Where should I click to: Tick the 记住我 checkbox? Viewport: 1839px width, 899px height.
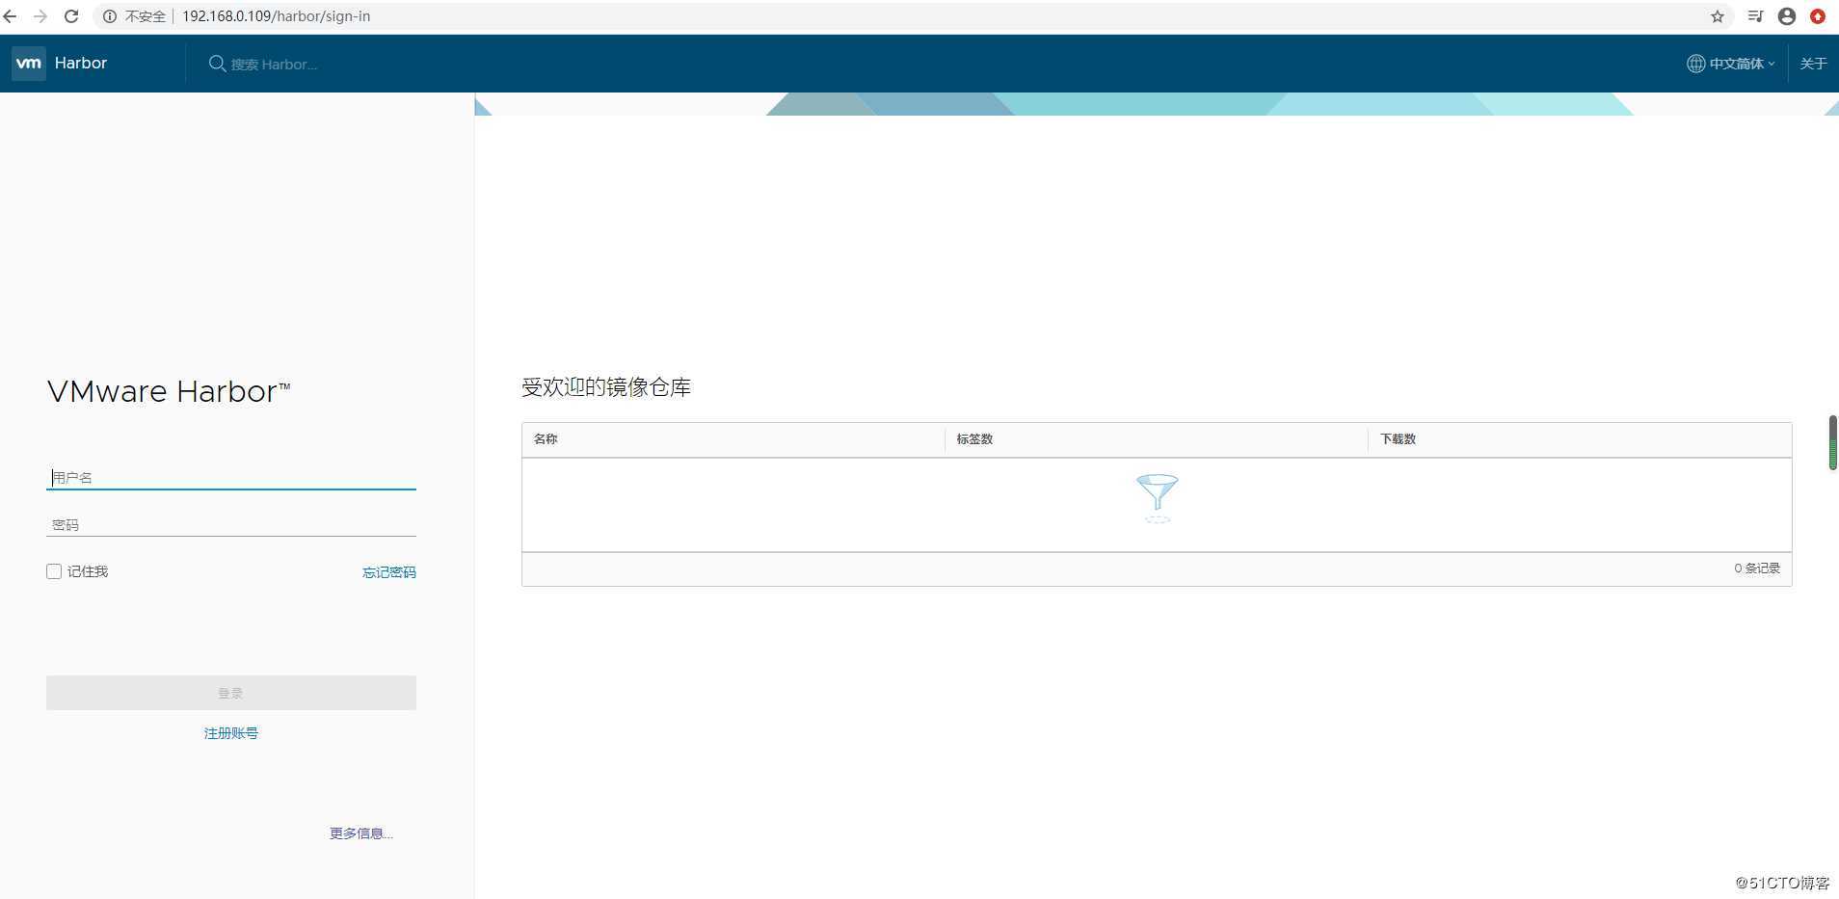point(54,571)
